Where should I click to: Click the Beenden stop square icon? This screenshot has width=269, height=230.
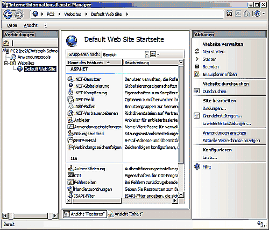[x=197, y=67]
